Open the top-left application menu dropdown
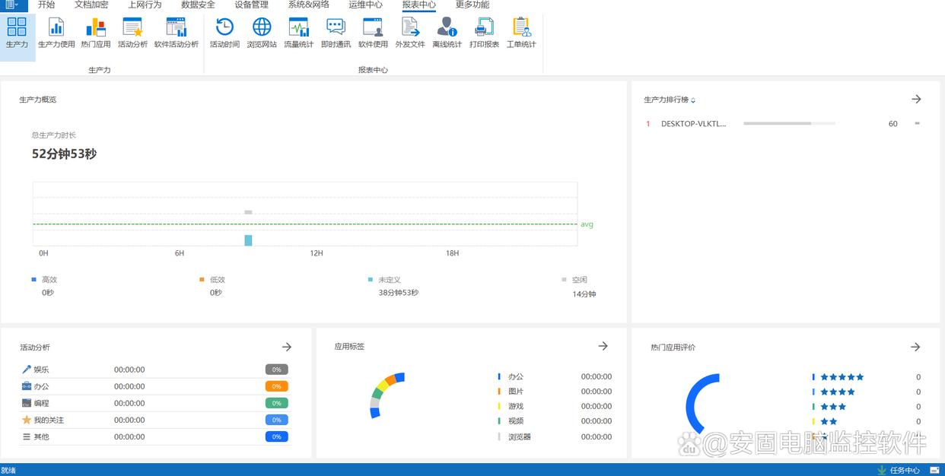Image resolution: width=945 pixels, height=476 pixels. (x=12, y=5)
